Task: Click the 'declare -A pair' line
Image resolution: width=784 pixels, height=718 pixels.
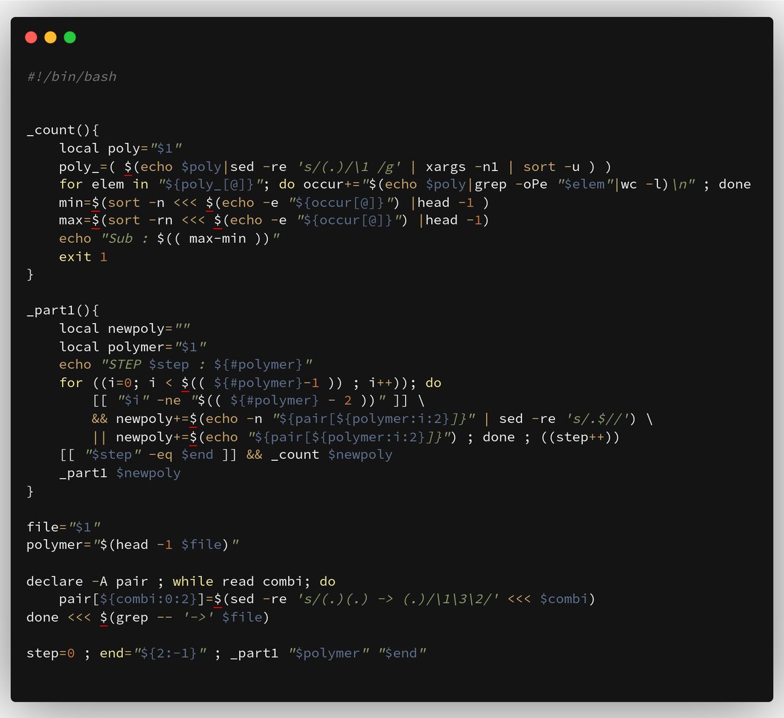Action: 181,581
